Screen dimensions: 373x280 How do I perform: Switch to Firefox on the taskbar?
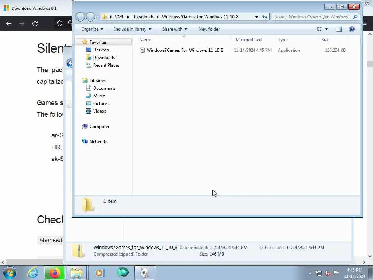[x=55, y=273]
